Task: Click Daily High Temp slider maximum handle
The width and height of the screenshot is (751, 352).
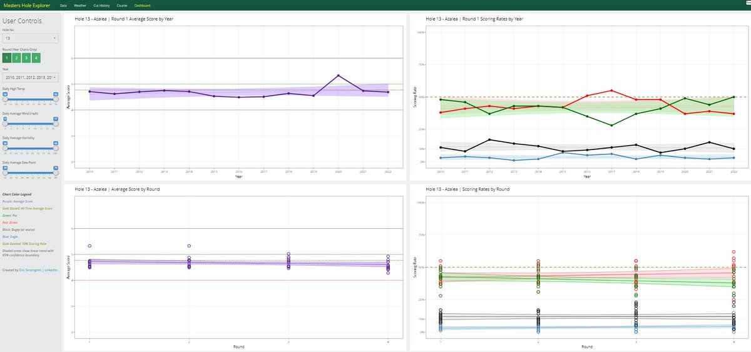Action: click(56, 100)
